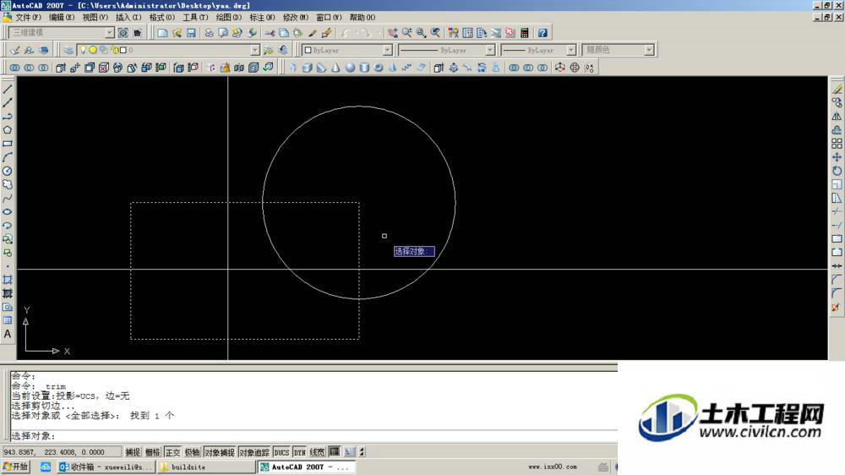Select the Ellipse draw tool

click(x=7, y=212)
